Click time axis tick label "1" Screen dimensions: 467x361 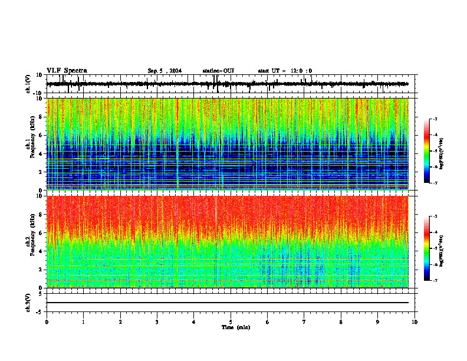[83, 322]
